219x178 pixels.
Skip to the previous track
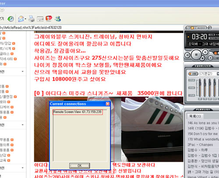(187, 55)
